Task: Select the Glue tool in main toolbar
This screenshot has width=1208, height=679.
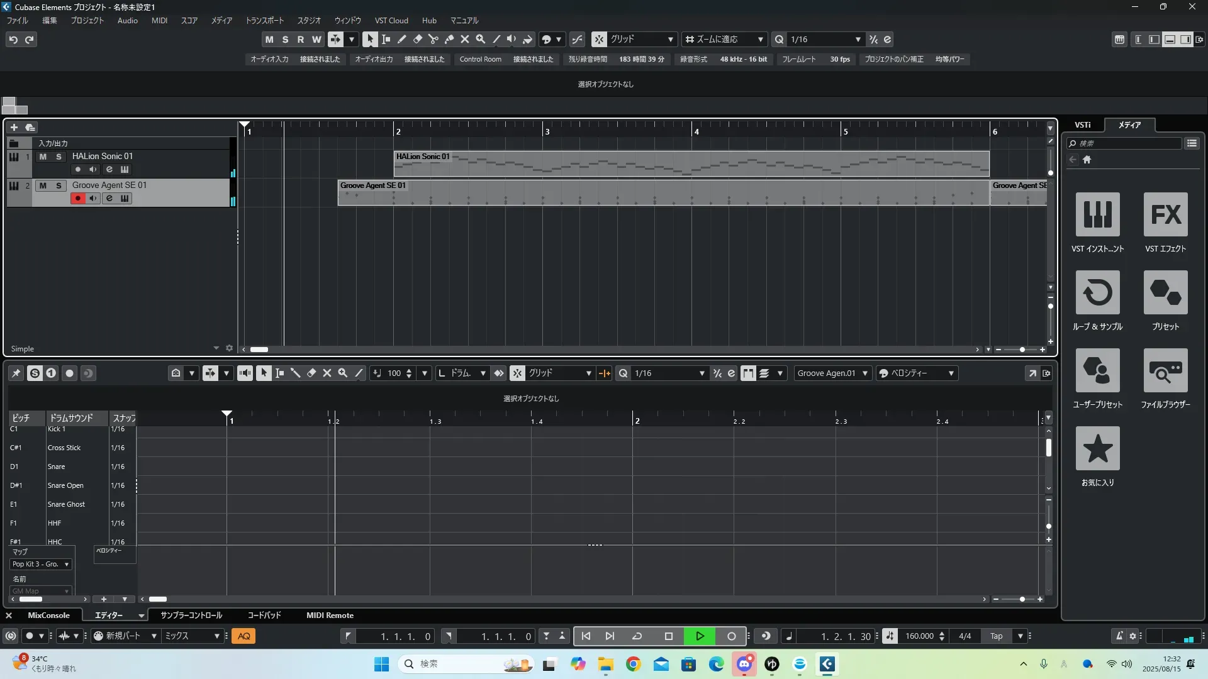Action: click(449, 39)
